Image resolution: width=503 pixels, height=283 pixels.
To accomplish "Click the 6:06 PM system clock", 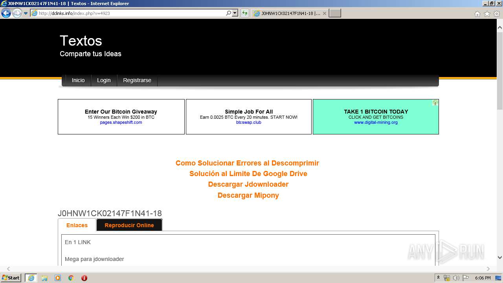I will pyautogui.click(x=483, y=278).
